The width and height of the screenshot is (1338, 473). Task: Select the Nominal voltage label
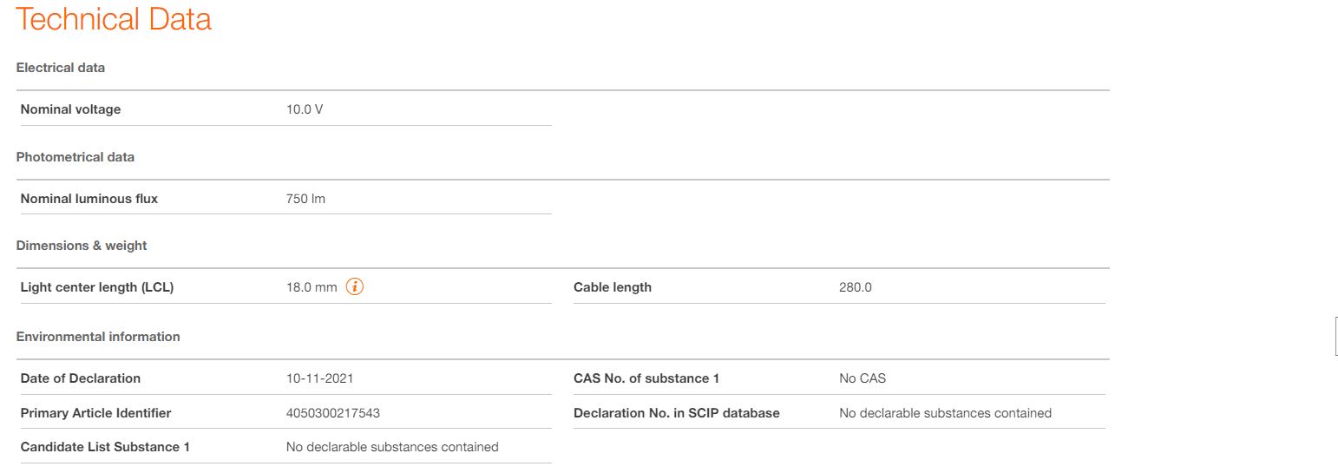(x=71, y=109)
